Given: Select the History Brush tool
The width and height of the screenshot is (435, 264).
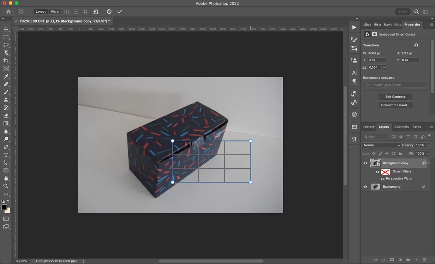Looking at the screenshot, I should tap(6, 108).
